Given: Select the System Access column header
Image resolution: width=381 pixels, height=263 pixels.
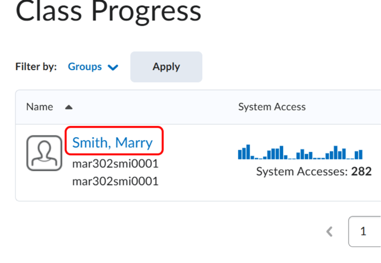Looking at the screenshot, I should click(272, 107).
